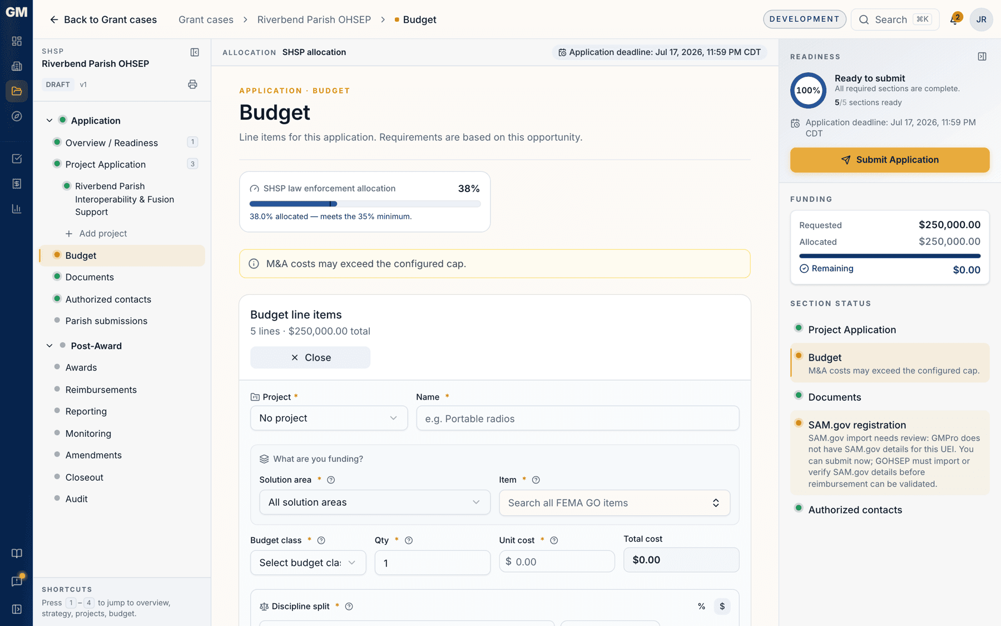Open the bar chart icon in left rail

point(17,209)
